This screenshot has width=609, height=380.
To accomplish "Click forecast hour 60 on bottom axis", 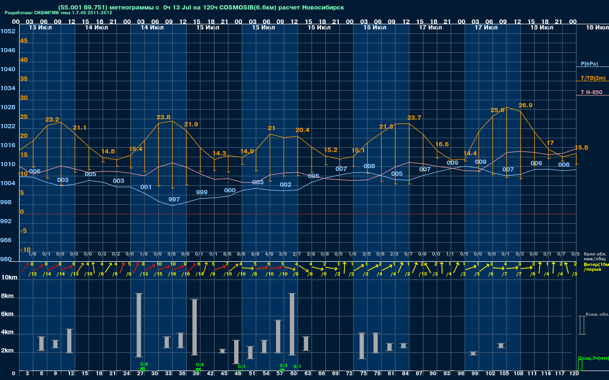I will pos(294,374).
